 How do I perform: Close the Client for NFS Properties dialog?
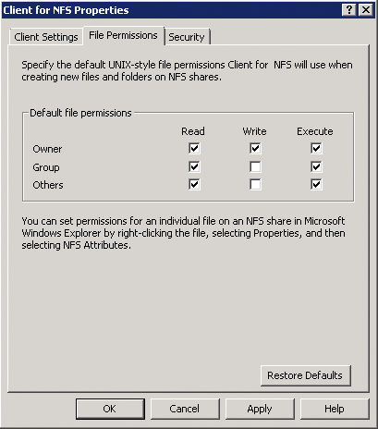pos(366,10)
